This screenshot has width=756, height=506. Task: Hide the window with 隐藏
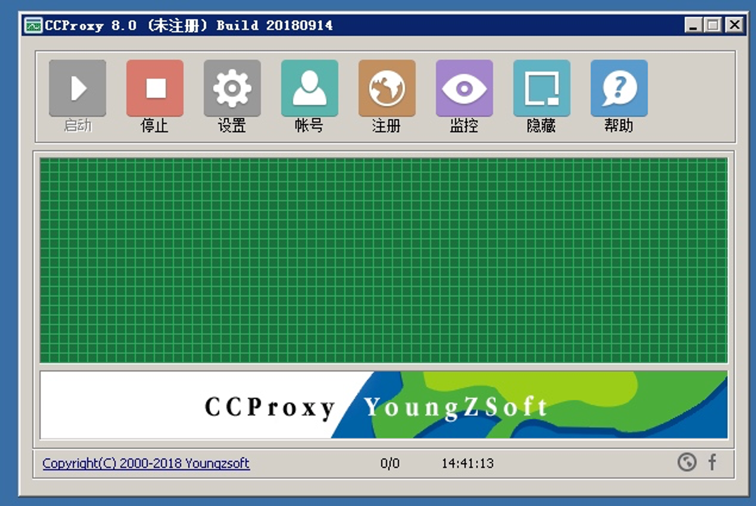pos(542,88)
